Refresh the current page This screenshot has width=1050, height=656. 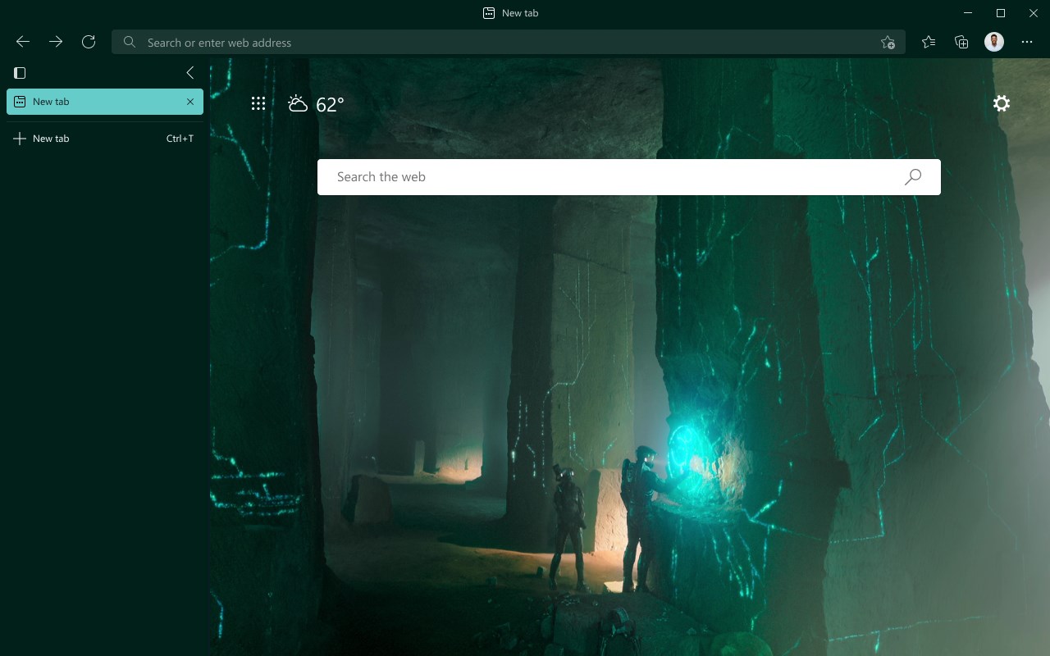point(89,42)
